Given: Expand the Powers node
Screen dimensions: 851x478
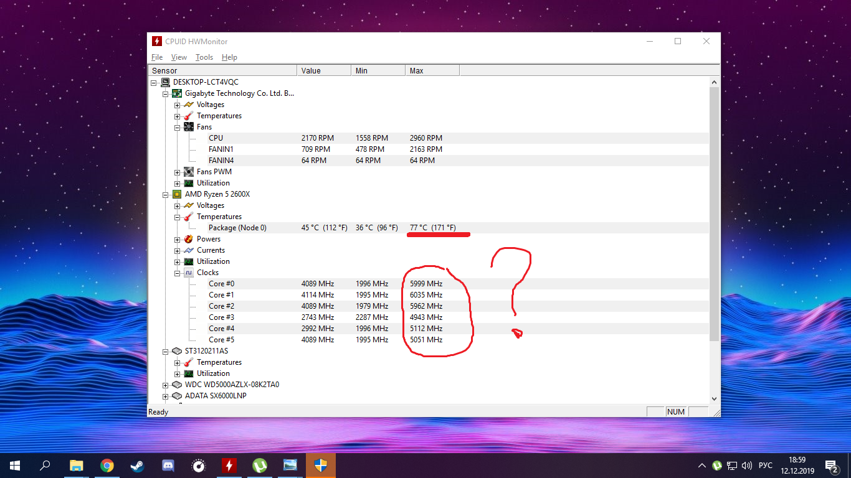Looking at the screenshot, I should tap(178, 239).
